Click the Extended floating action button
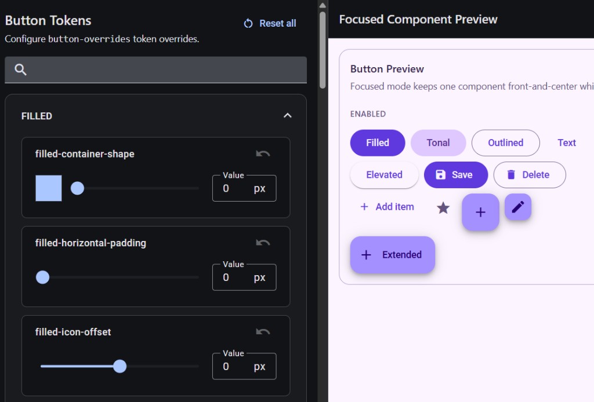 pyautogui.click(x=392, y=254)
